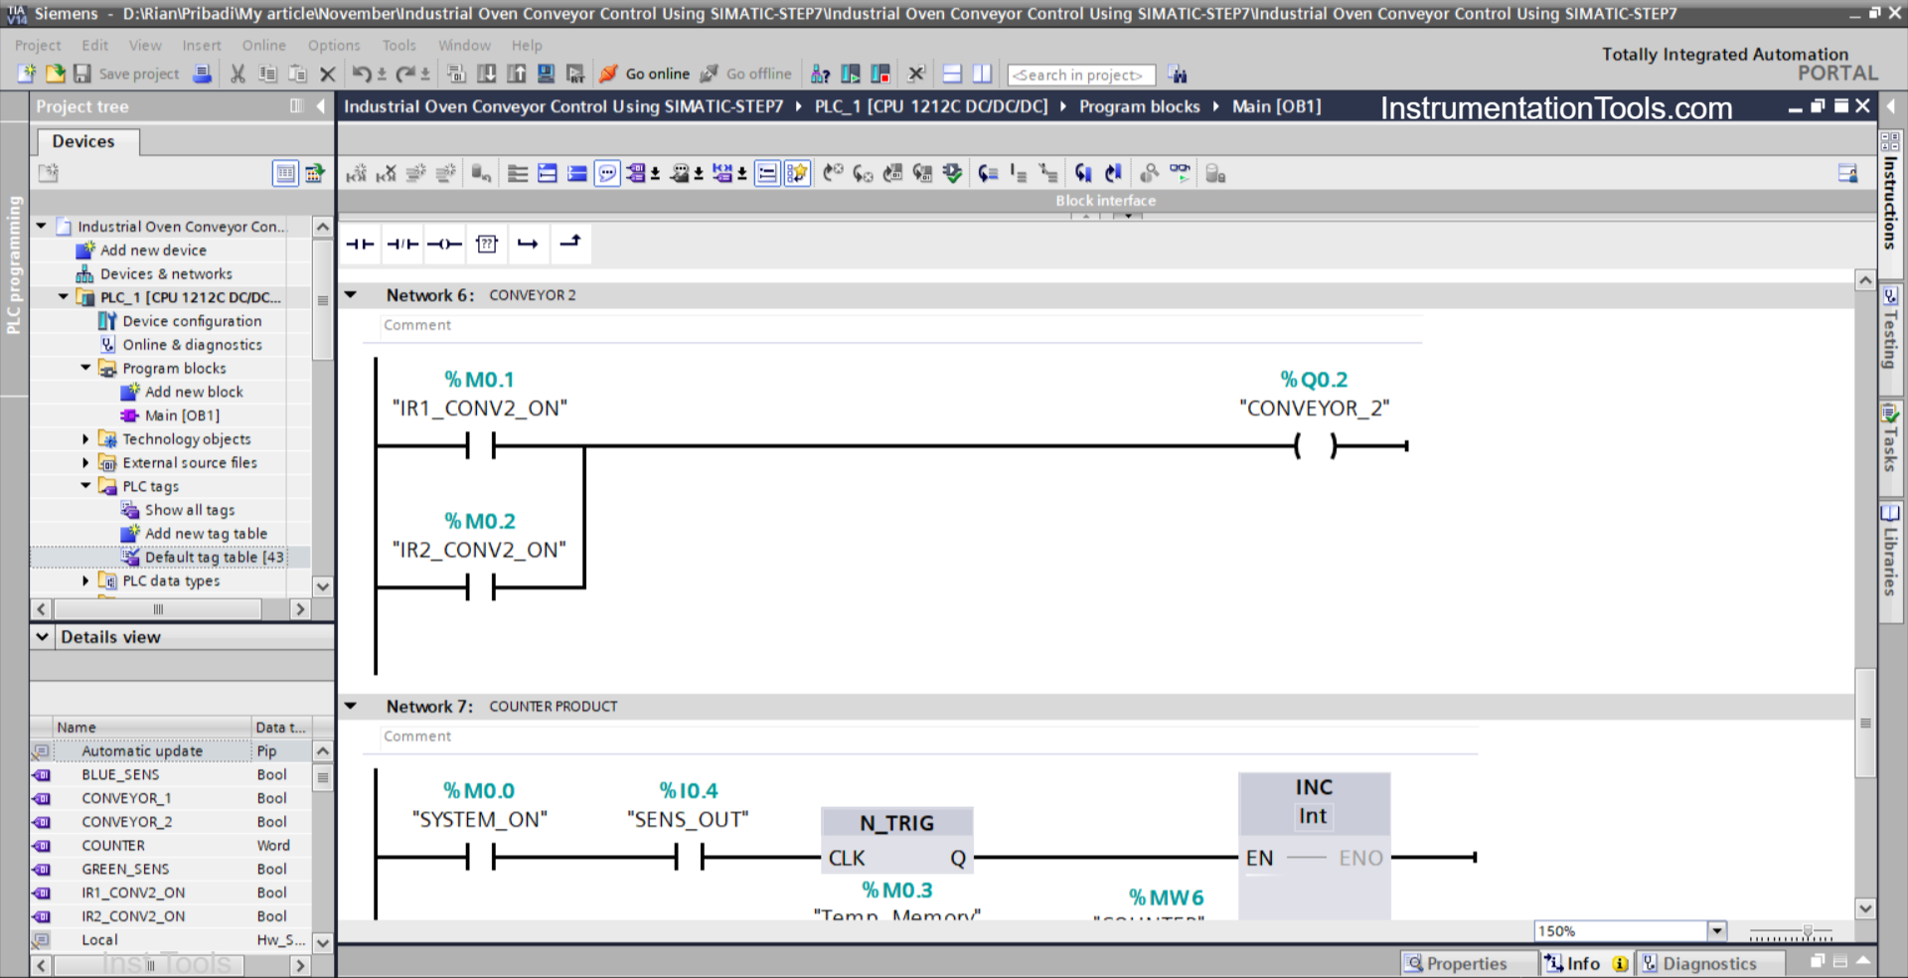Collapse Network 6 CONVEYOR 2
Screen dimensions: 1908x978
(x=352, y=294)
